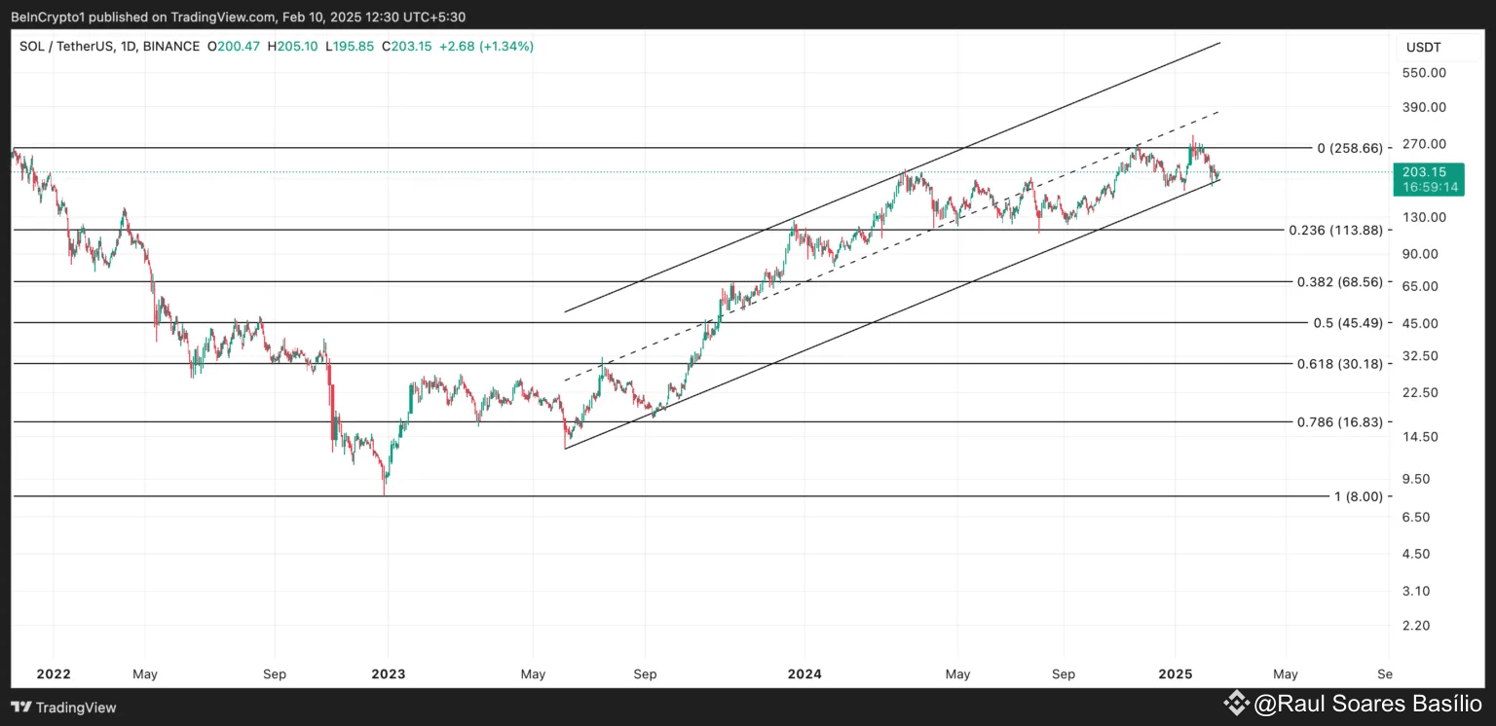The image size is (1496, 726).
Task: Click 390.00 on the price axis
Action: 1423,107
